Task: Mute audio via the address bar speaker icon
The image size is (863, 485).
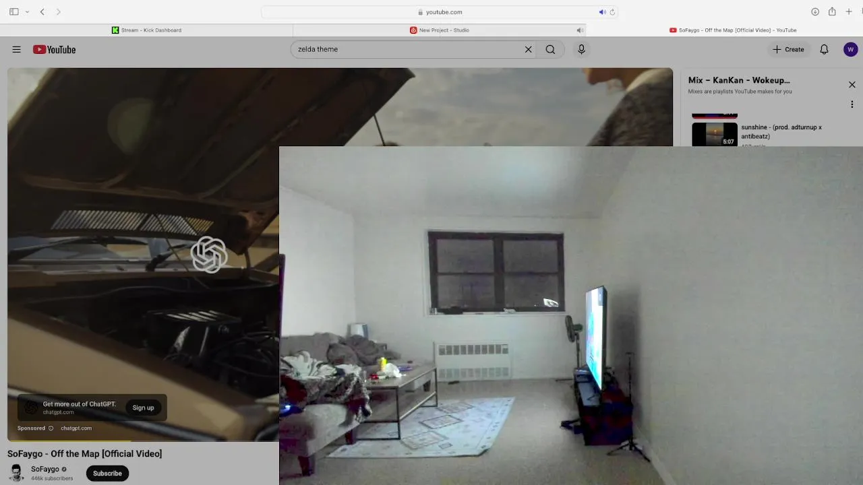Action: point(602,12)
